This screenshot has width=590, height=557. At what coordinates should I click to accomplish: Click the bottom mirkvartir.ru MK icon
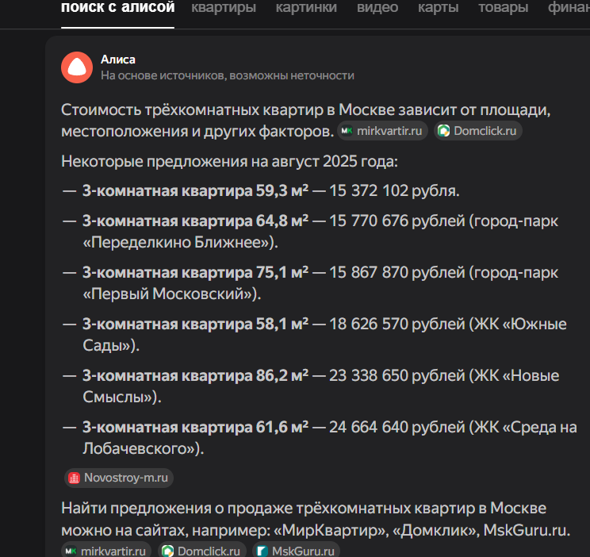[71, 551]
